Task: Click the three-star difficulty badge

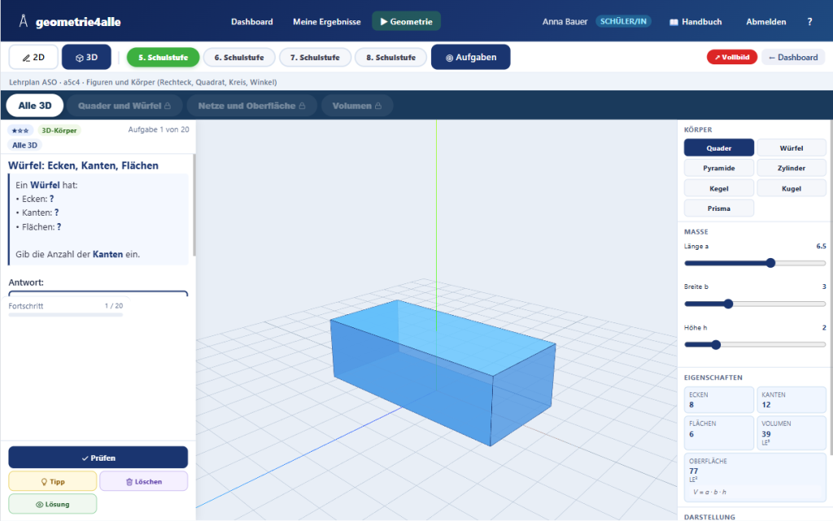Action: (20, 130)
